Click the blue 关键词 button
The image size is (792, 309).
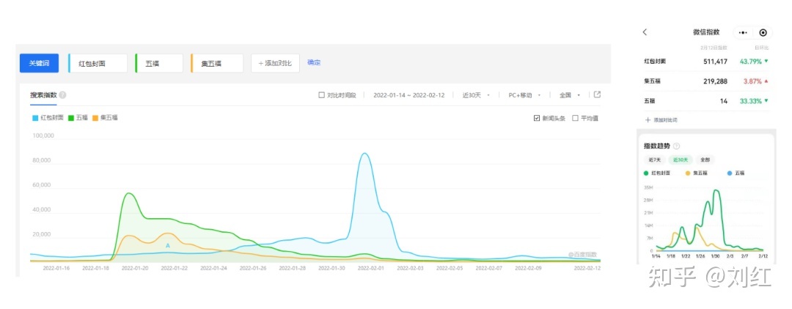[x=39, y=63]
